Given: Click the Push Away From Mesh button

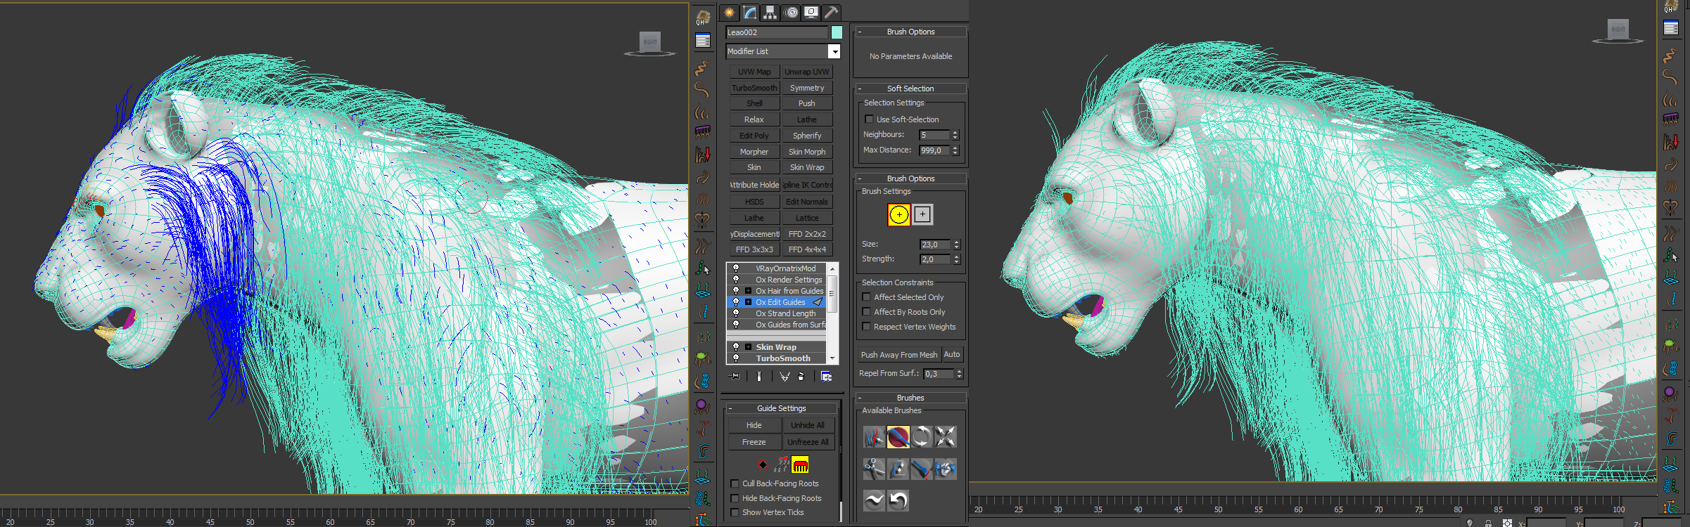Looking at the screenshot, I should point(898,355).
